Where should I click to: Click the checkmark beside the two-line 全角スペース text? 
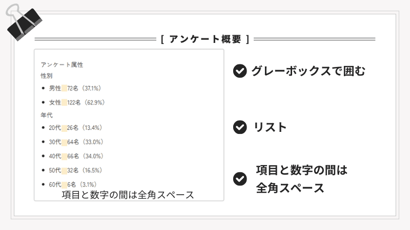(x=240, y=178)
